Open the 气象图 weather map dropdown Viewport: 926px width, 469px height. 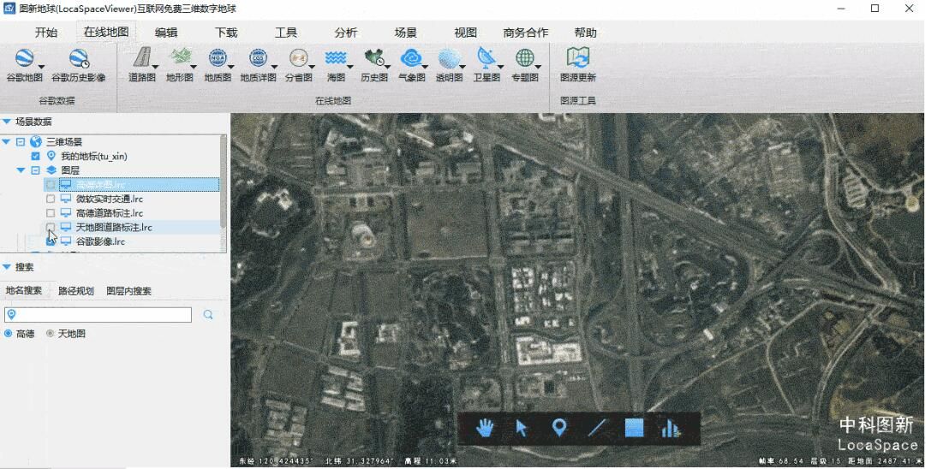coord(412,64)
